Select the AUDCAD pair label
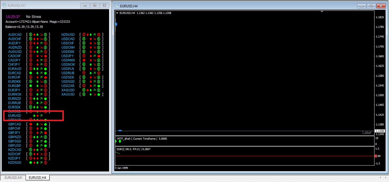Image resolution: width=389 pixels, height=182 pixels. pos(15,35)
